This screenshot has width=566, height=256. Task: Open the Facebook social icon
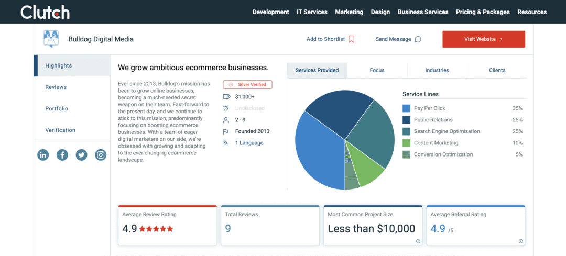pyautogui.click(x=62, y=155)
